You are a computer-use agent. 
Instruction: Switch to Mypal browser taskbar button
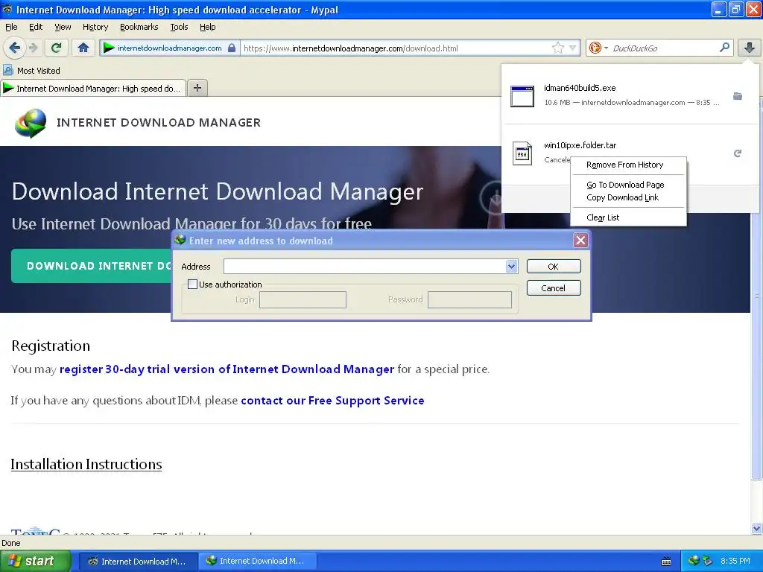pyautogui.click(x=138, y=562)
